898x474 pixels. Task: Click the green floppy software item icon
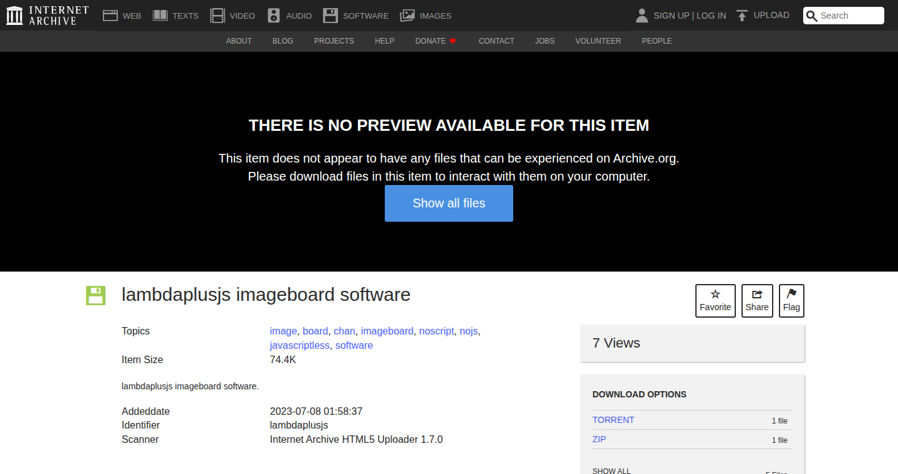tap(95, 295)
